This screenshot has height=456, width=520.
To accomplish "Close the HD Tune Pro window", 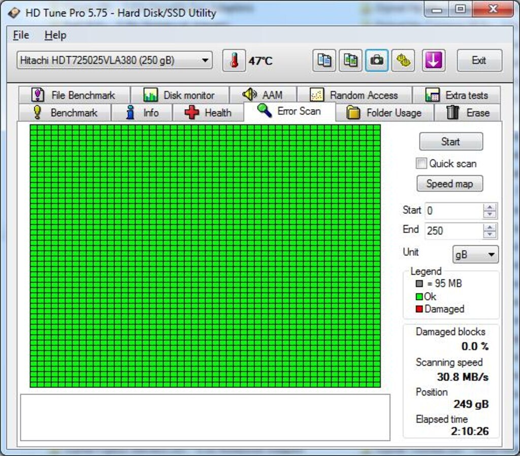I will pyautogui.click(x=493, y=9).
